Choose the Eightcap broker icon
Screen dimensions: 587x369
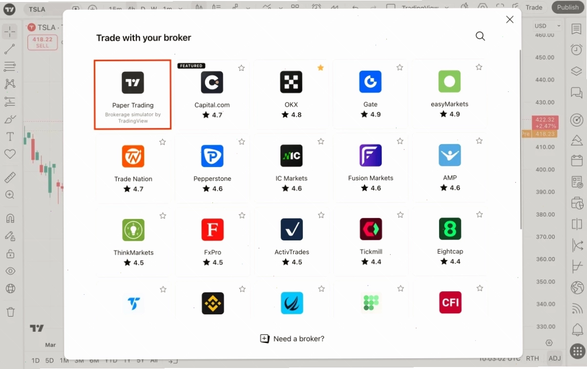click(x=450, y=229)
